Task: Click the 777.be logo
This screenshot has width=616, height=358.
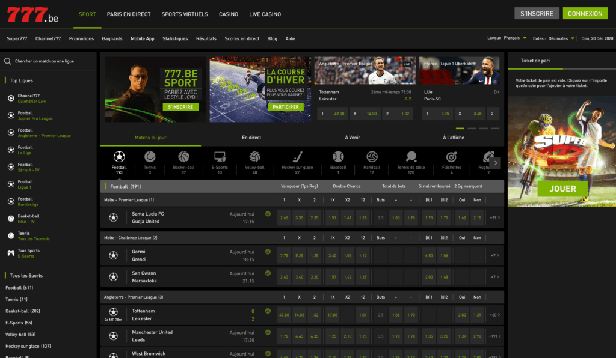Action: click(32, 14)
